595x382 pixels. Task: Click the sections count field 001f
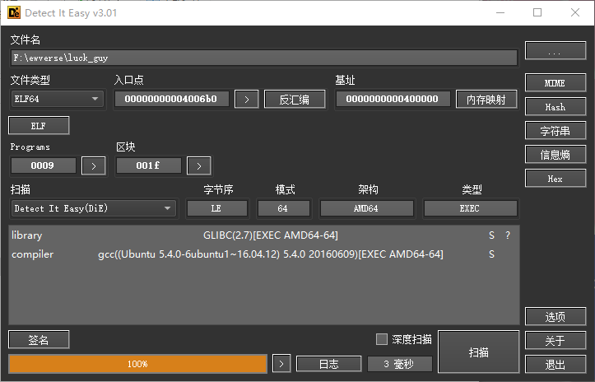click(148, 165)
